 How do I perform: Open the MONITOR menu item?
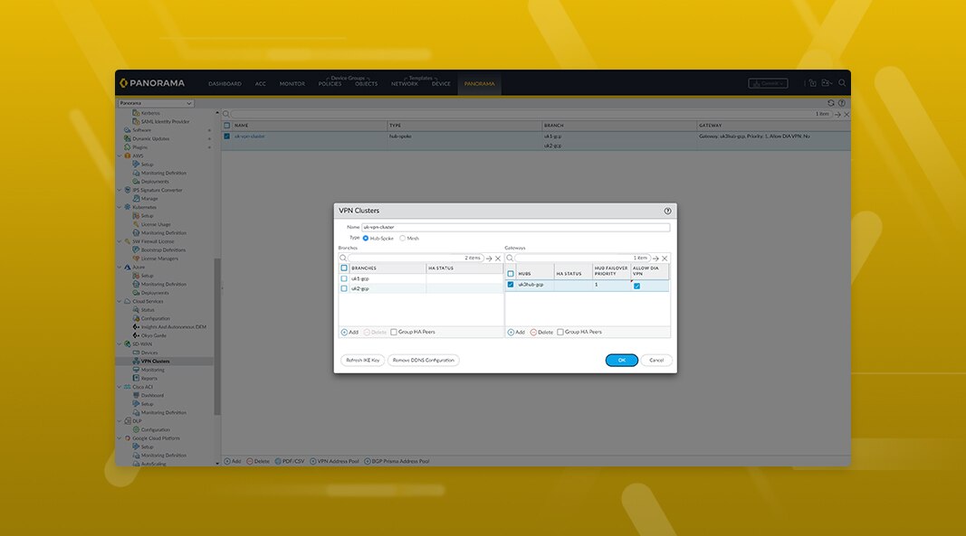pos(292,83)
